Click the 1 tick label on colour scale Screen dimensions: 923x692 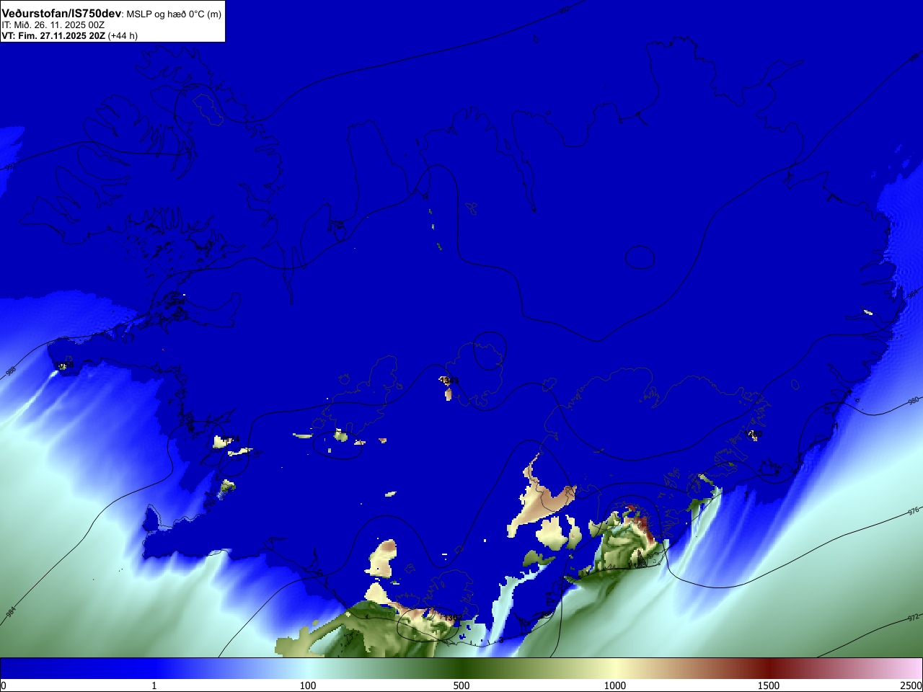[154, 686]
